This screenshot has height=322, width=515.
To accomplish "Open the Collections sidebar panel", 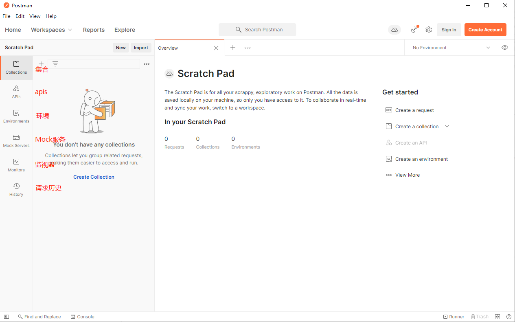I will point(16,68).
